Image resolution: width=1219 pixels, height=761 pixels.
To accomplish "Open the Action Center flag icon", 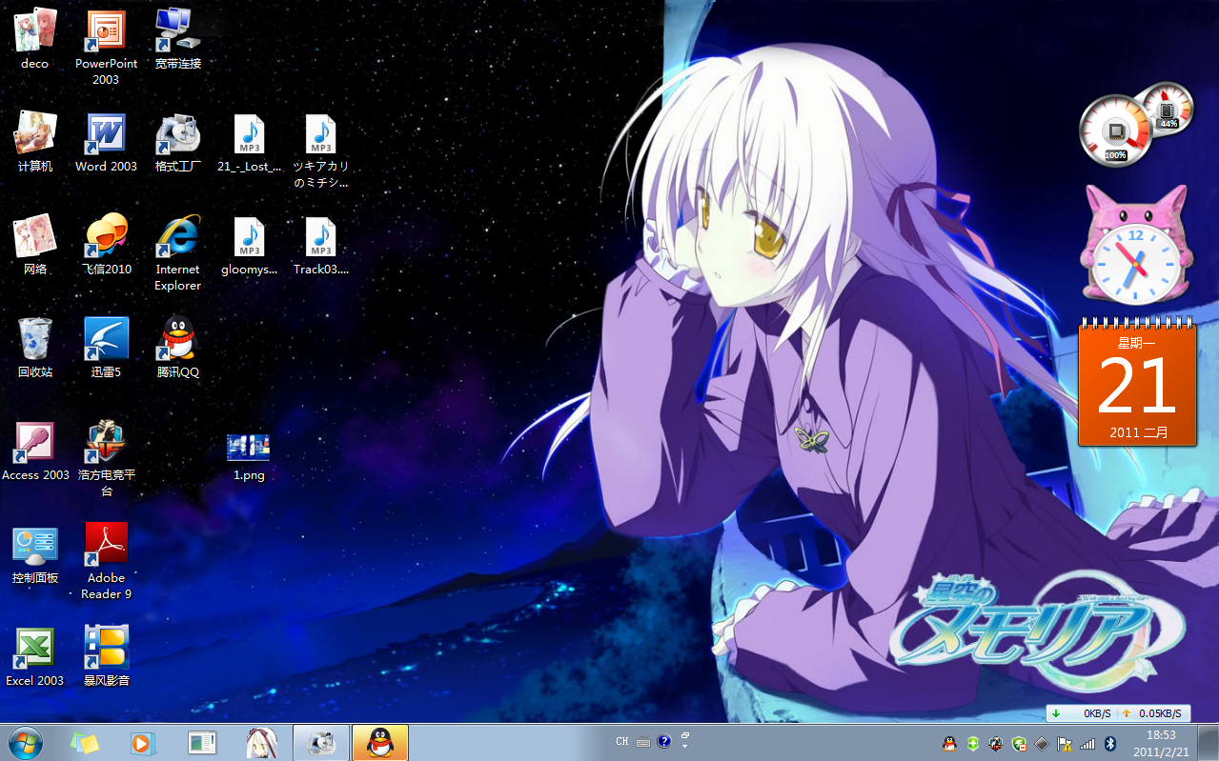I will (1065, 743).
